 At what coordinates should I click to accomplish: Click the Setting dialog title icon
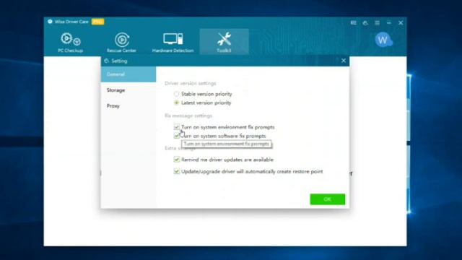point(106,61)
